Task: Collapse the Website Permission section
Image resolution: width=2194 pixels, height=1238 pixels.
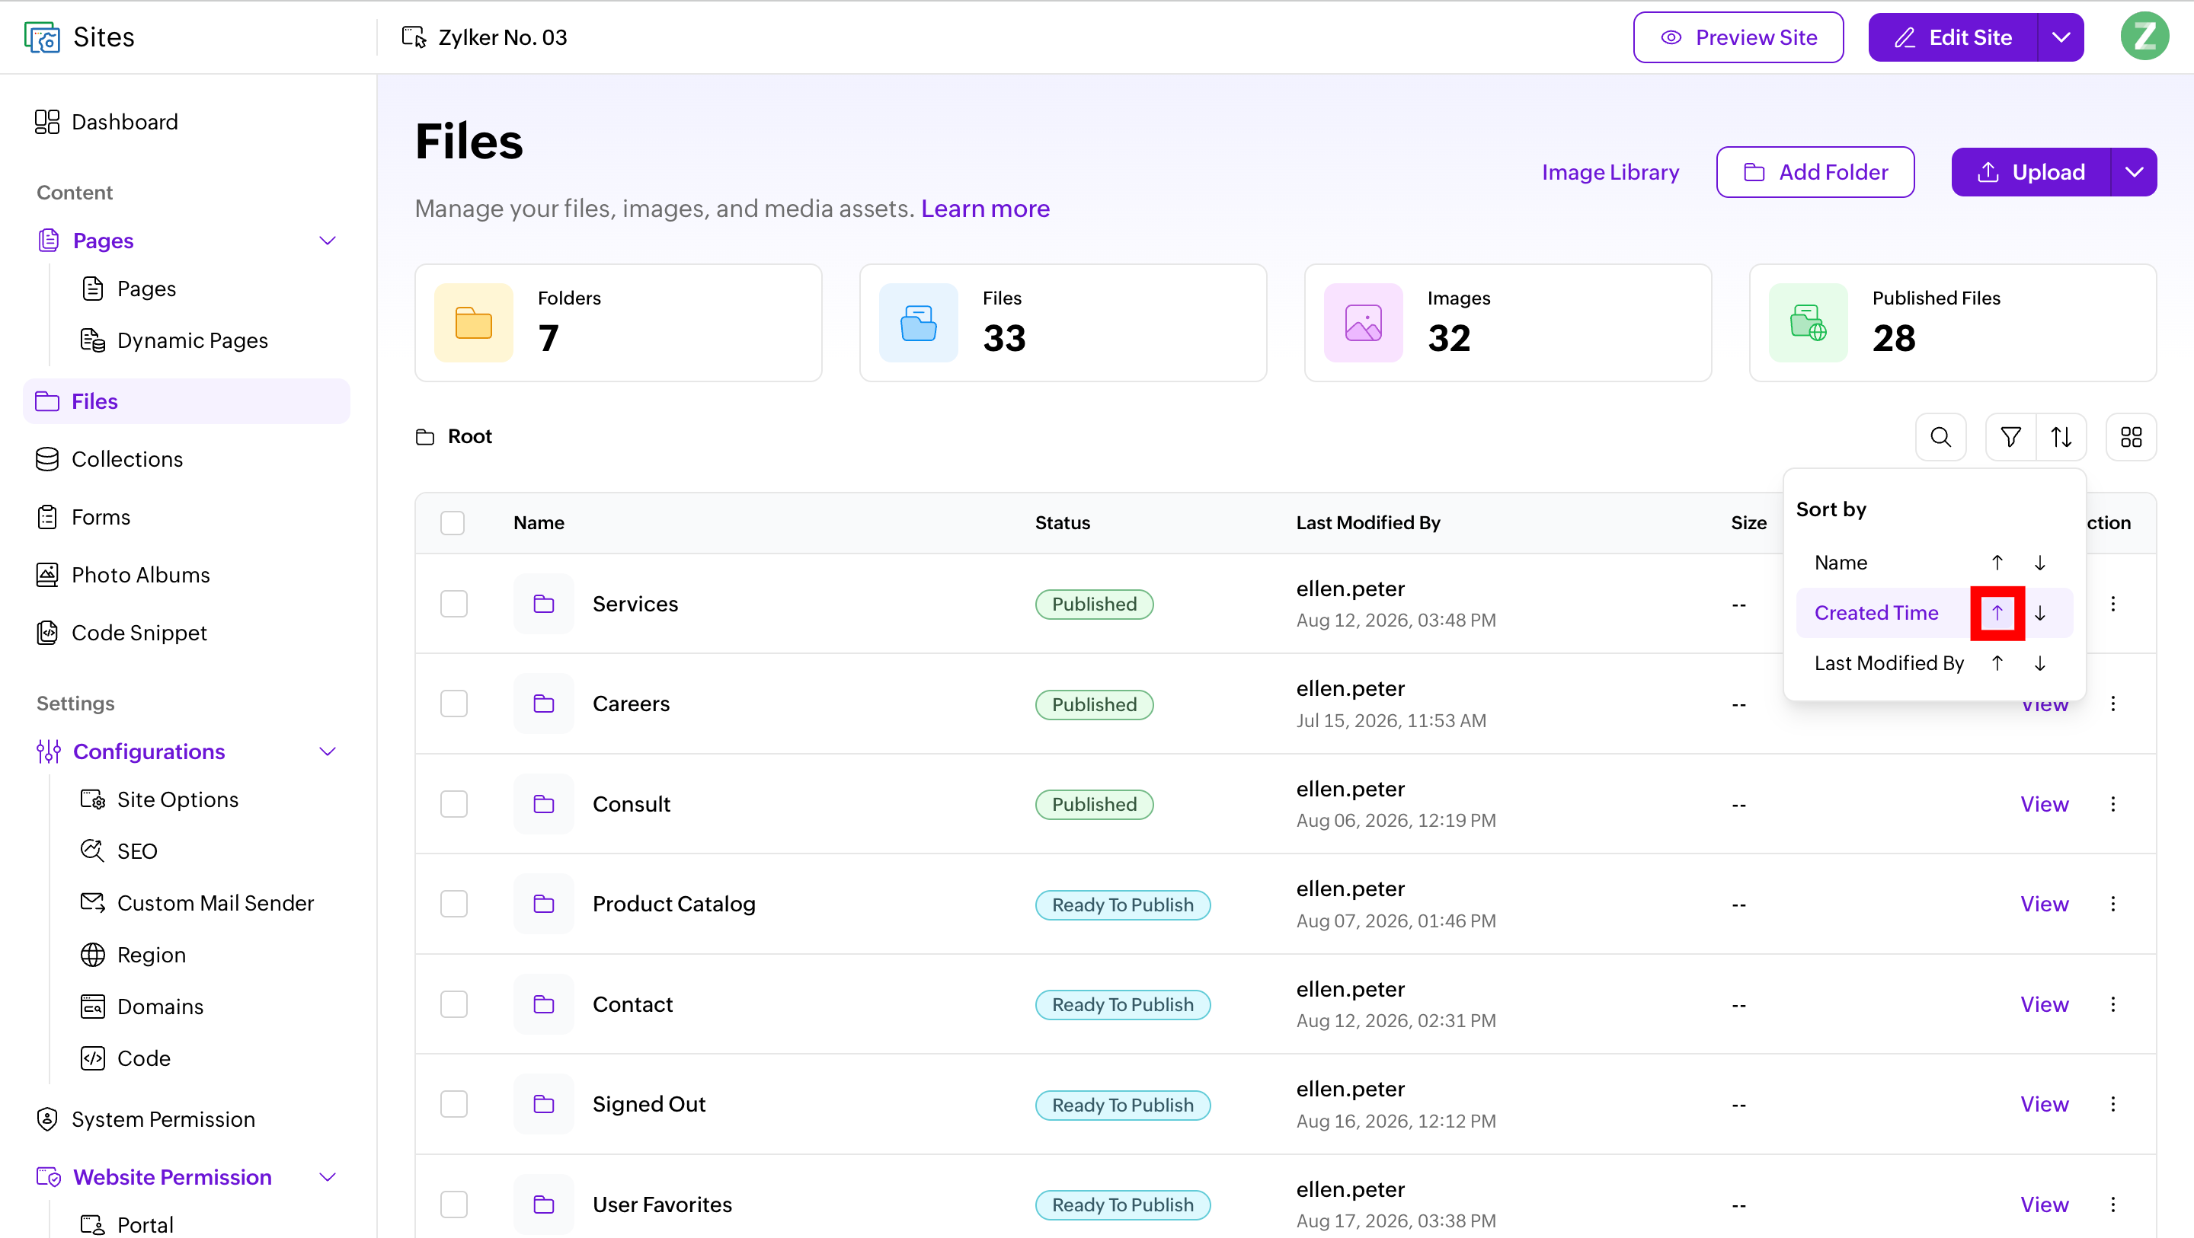Action: (327, 1176)
